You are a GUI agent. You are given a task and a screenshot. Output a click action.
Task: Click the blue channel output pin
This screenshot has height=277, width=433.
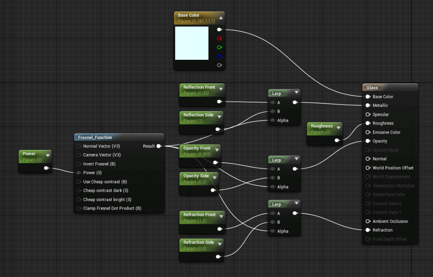[219, 56]
